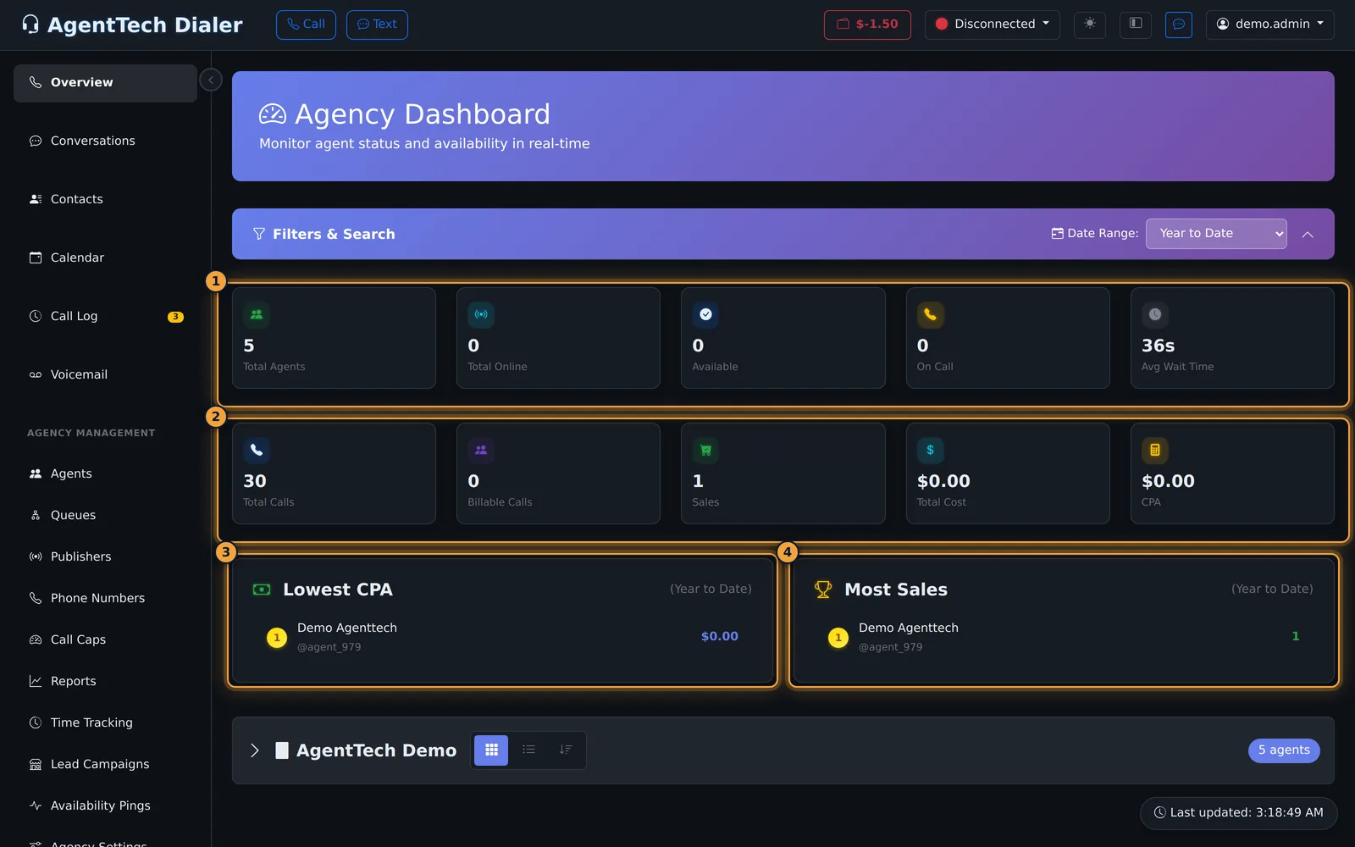Image resolution: width=1355 pixels, height=847 pixels.
Task: Click the Contacts person icon in sidebar
Action: (x=36, y=199)
